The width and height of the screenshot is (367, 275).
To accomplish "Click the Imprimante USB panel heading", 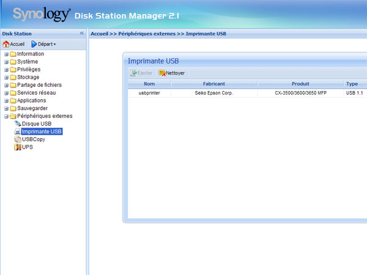I will [154, 61].
